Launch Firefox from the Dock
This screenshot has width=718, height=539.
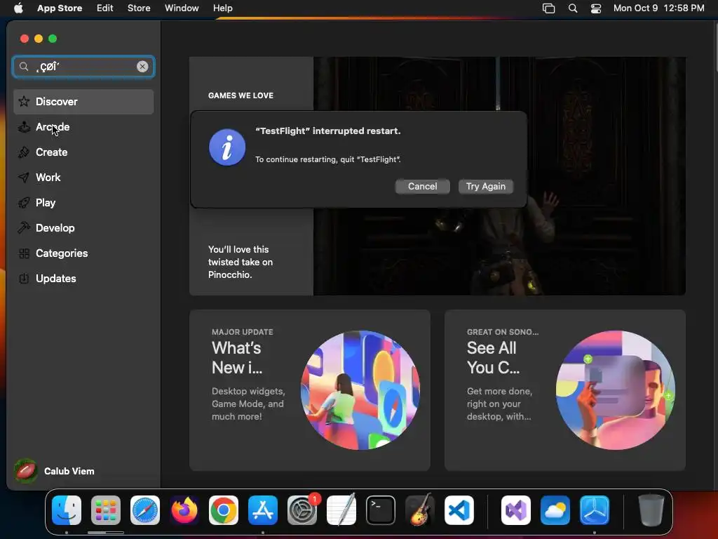pyautogui.click(x=184, y=510)
